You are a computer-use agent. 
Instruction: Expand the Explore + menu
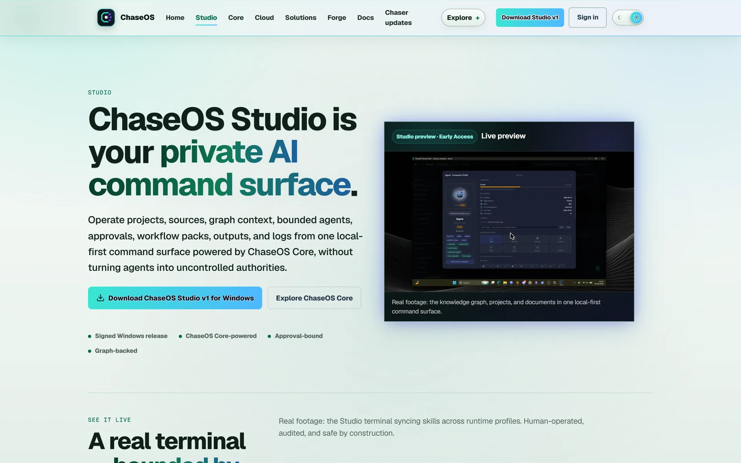(463, 18)
